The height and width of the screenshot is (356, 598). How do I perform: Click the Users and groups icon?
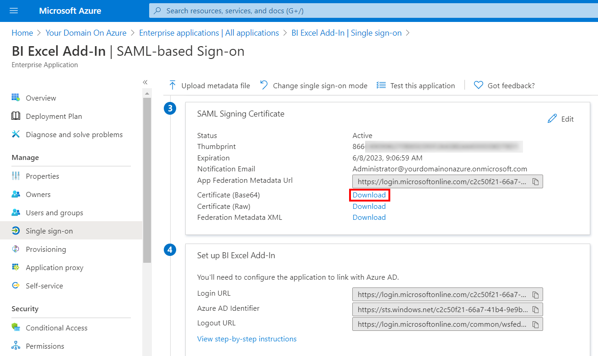16,213
